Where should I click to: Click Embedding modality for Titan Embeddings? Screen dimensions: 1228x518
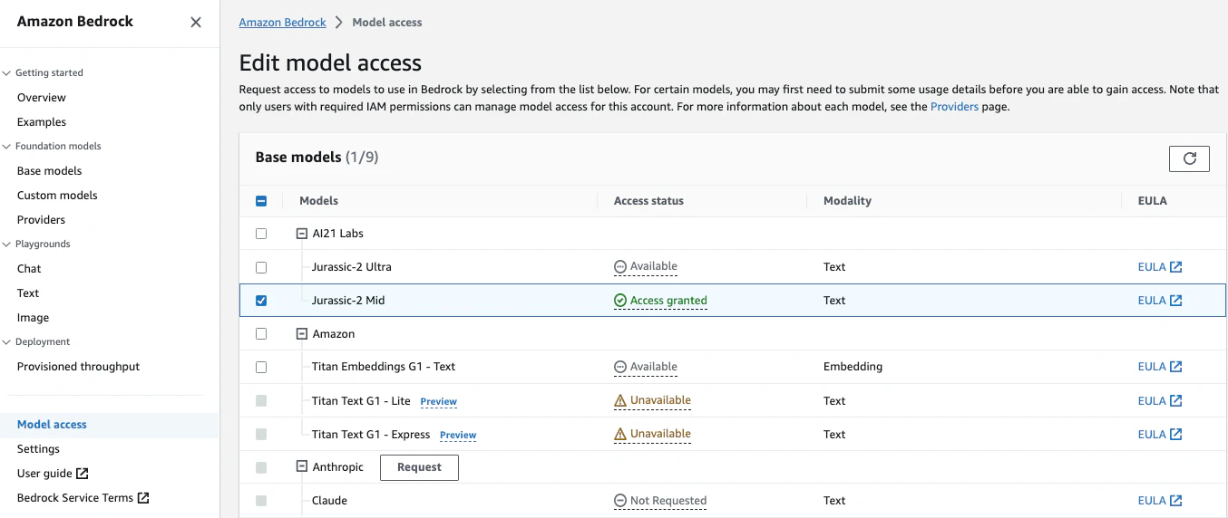pyautogui.click(x=853, y=367)
